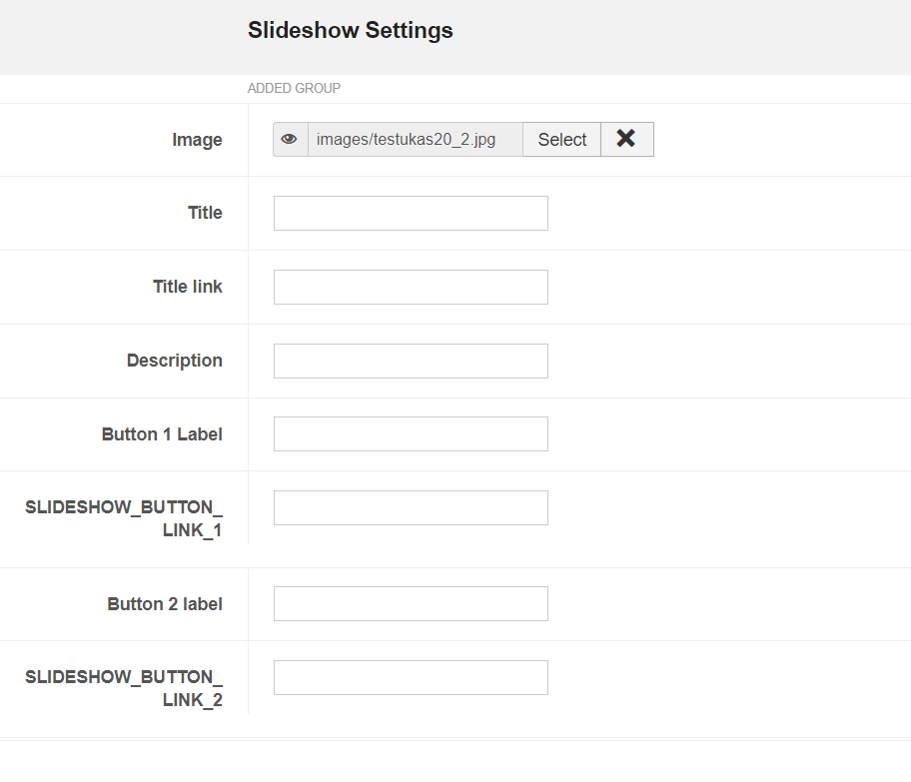This screenshot has height=782, width=911.
Task: Focus the SLIDESHOW_BUTTON_LINK_2 input field
Action: pyautogui.click(x=411, y=677)
